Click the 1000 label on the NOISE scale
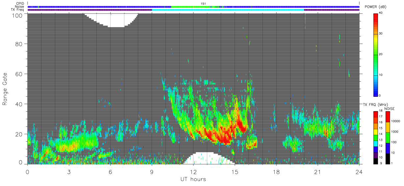The image size is (404, 186). [394, 132]
